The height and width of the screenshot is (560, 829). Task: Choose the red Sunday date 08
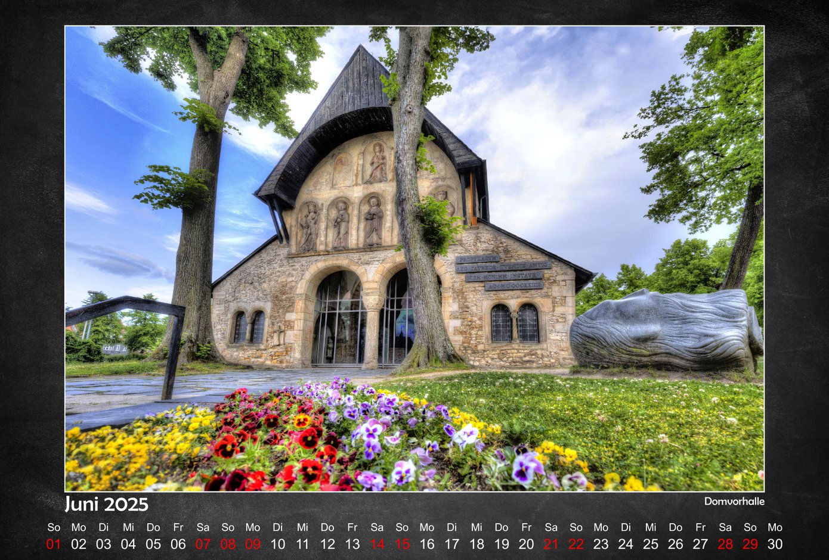tap(228, 544)
